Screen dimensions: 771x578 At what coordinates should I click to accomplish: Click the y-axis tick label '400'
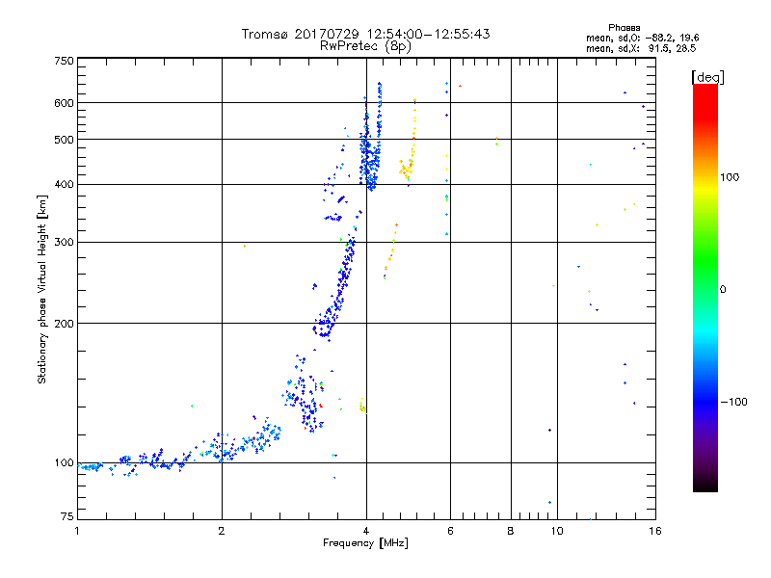click(x=64, y=185)
